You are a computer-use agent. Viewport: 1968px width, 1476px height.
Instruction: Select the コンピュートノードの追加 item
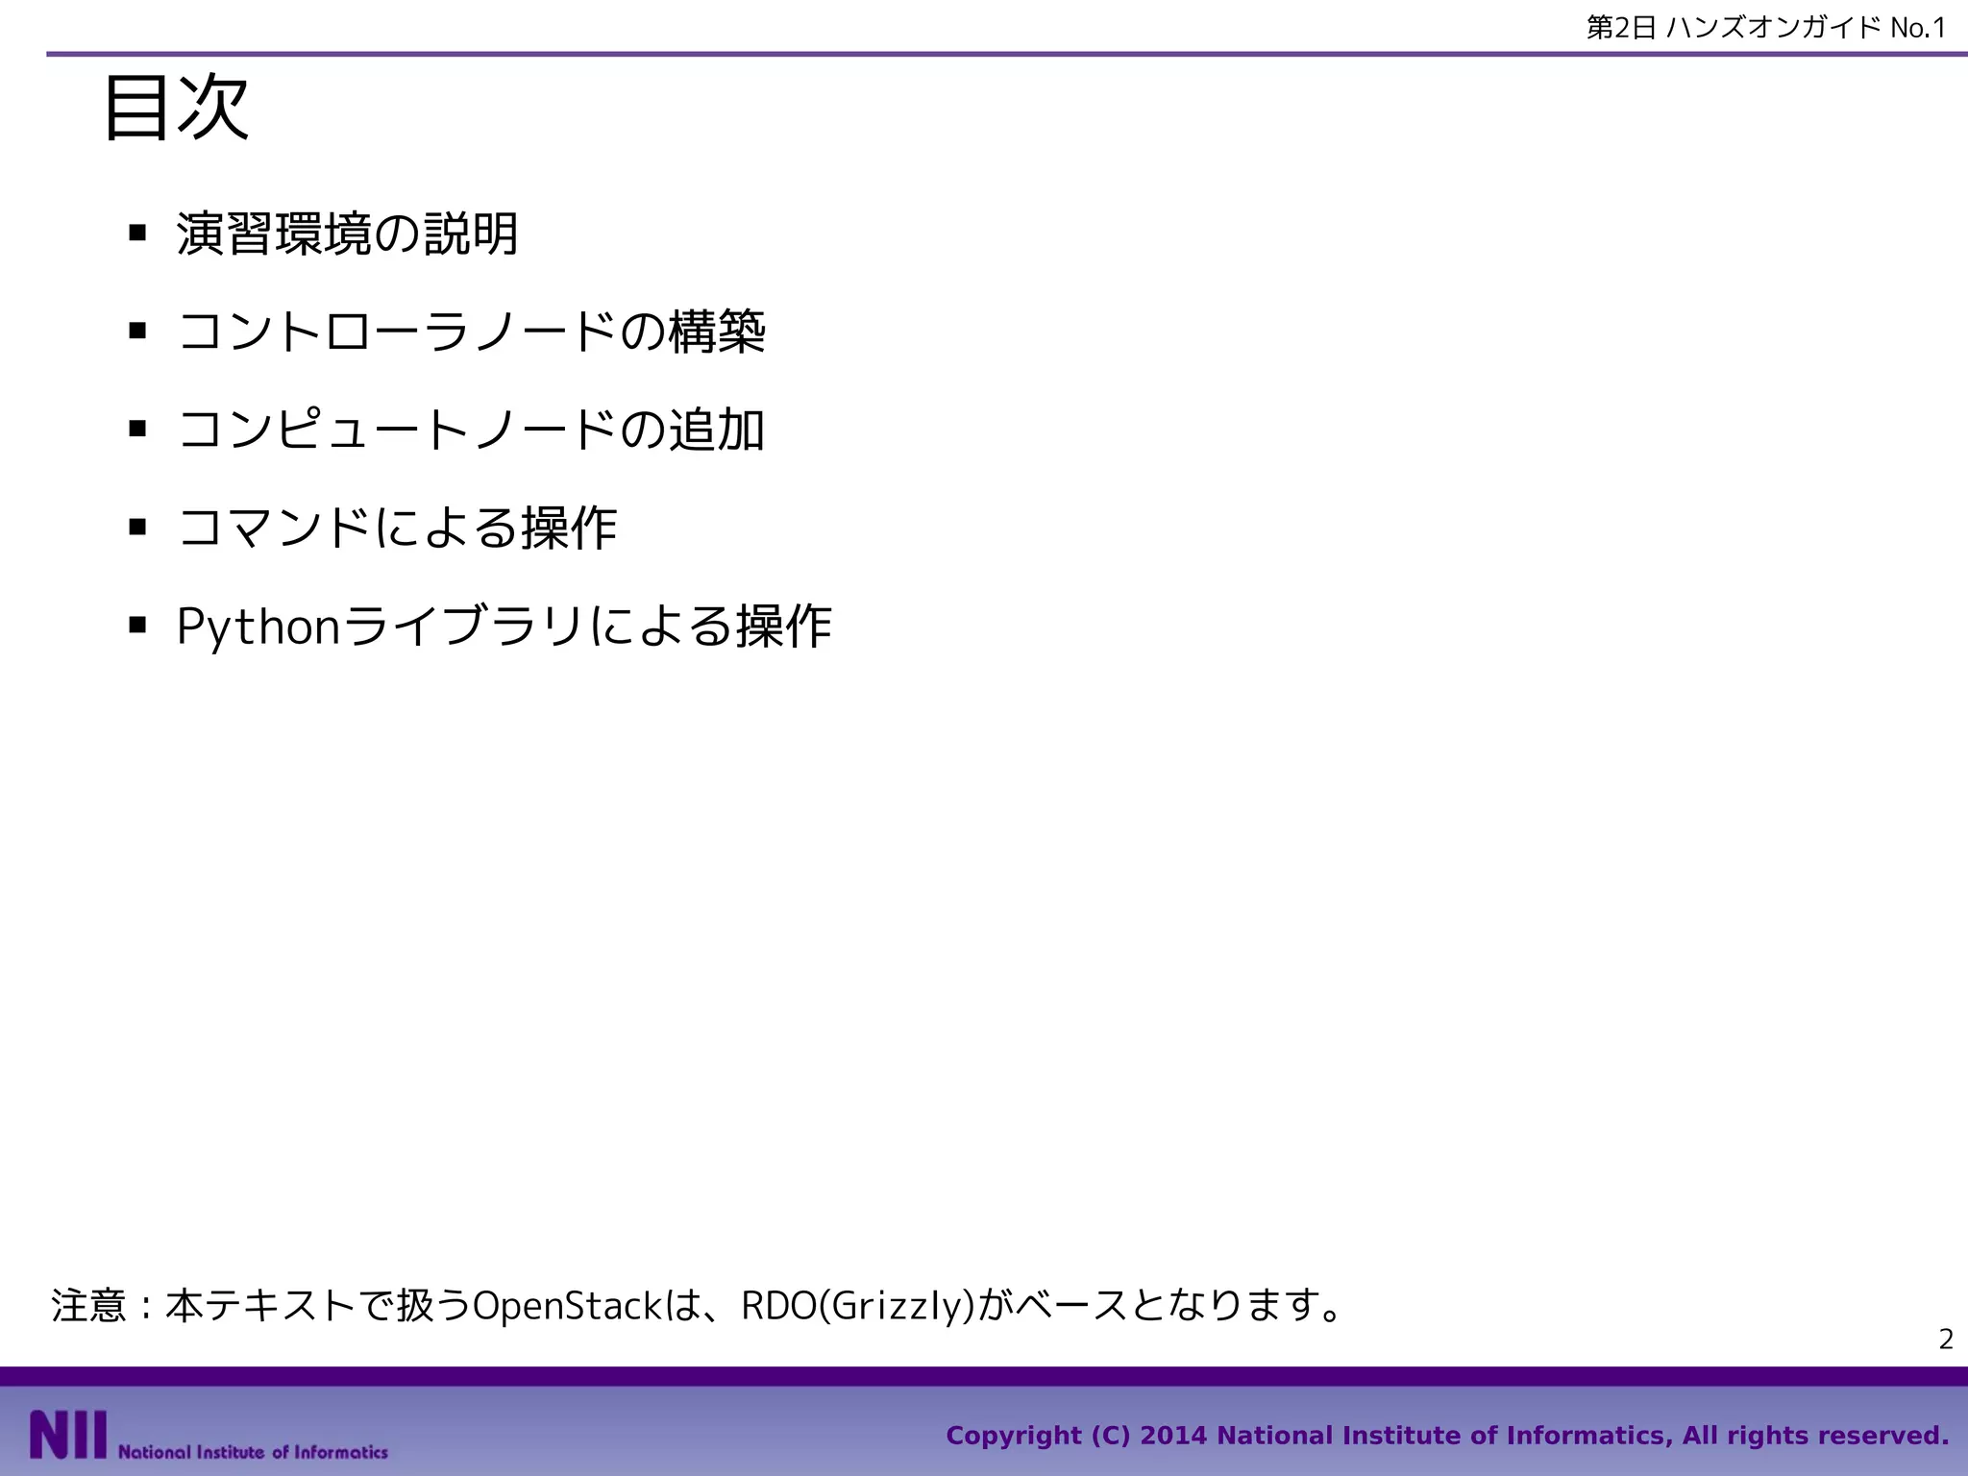tap(471, 430)
